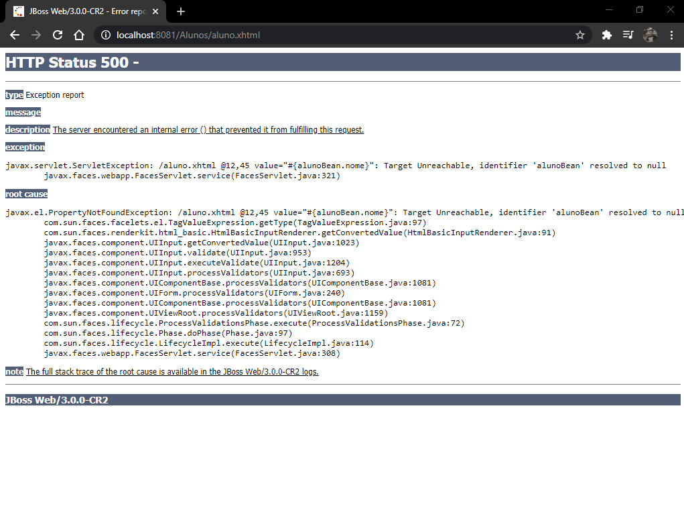
Task: Minimize the browser window
Action: coord(609,9)
